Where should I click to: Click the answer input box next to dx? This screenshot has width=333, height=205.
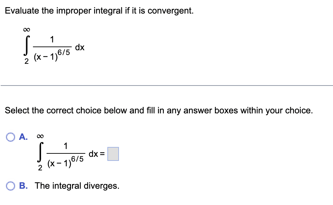click(x=113, y=154)
